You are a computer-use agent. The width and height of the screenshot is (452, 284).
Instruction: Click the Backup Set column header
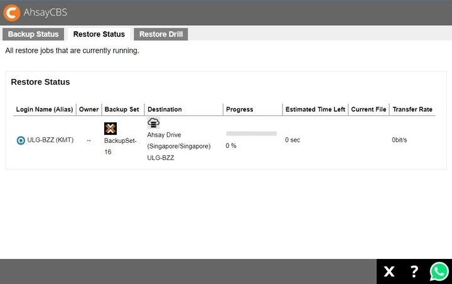122,109
